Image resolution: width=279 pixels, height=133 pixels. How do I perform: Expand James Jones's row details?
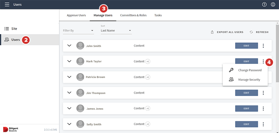[69, 108]
